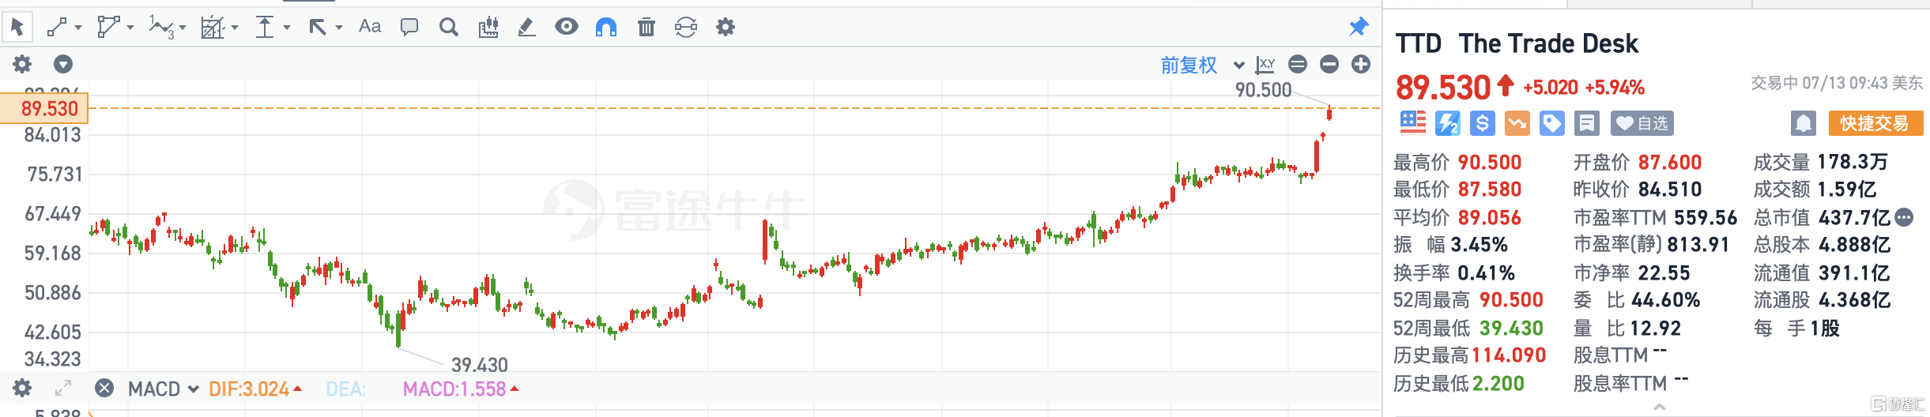The height and width of the screenshot is (417, 1930).
Task: Select the vertical range measure tool
Action: click(265, 28)
